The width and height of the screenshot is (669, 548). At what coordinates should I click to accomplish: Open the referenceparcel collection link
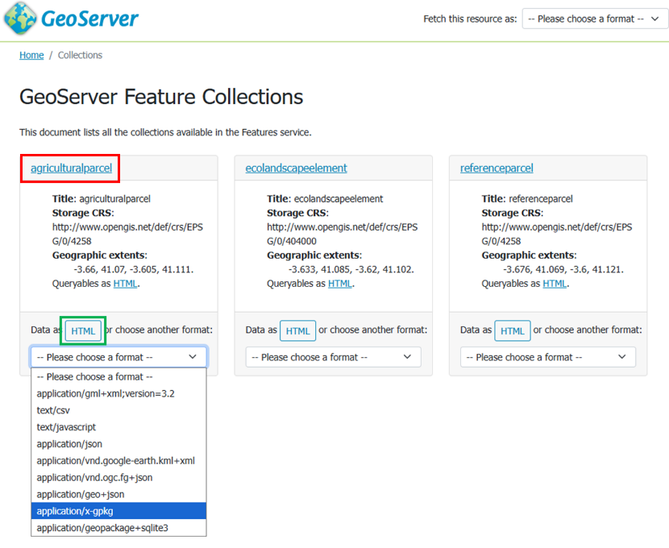(x=497, y=168)
